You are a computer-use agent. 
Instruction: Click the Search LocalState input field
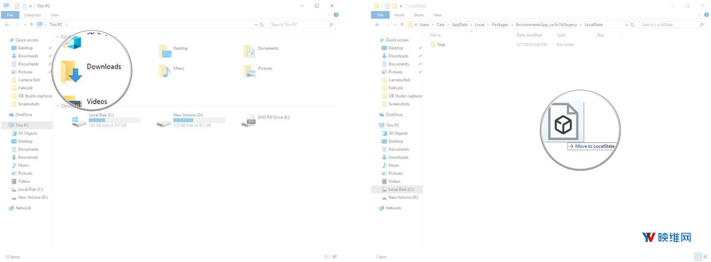[x=669, y=25]
